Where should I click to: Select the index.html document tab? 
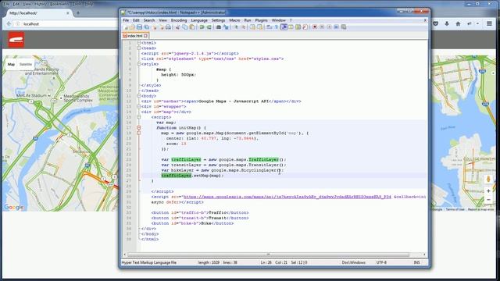135,36
